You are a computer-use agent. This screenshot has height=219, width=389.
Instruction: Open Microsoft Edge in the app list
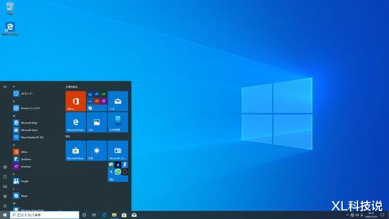click(x=37, y=123)
